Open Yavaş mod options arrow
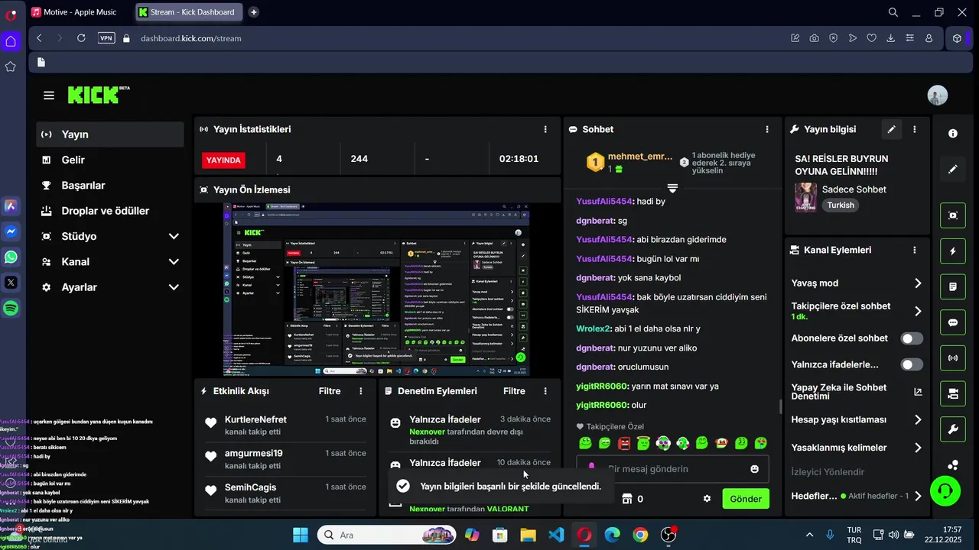Image resolution: width=979 pixels, height=550 pixels. (918, 283)
